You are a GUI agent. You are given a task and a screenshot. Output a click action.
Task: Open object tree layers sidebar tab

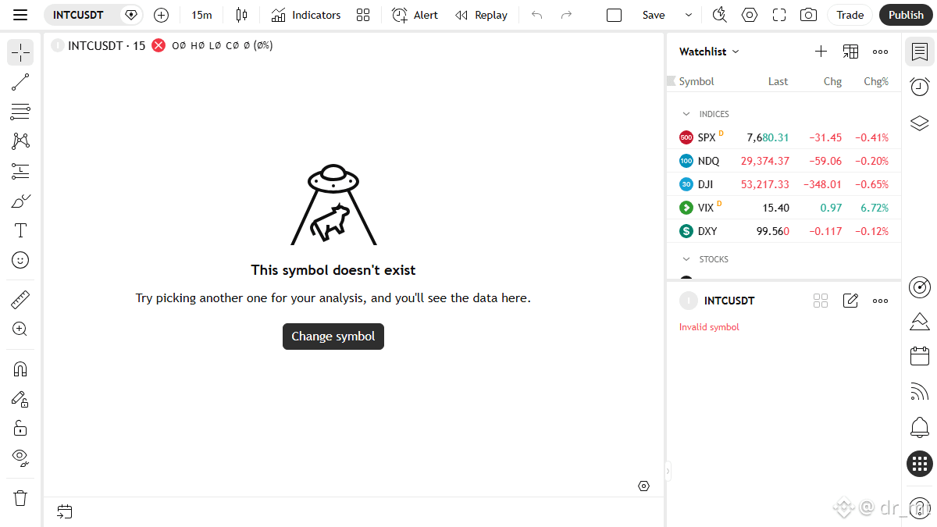click(920, 123)
